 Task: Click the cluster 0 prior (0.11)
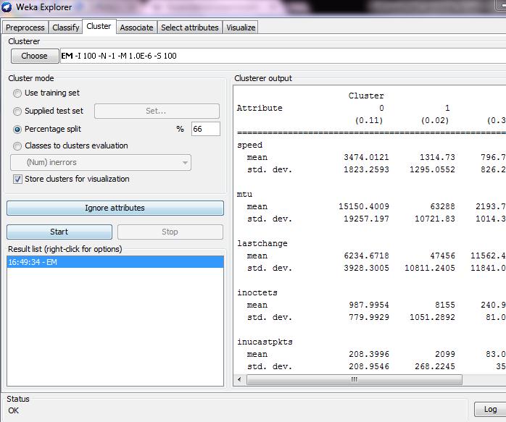tap(369, 120)
